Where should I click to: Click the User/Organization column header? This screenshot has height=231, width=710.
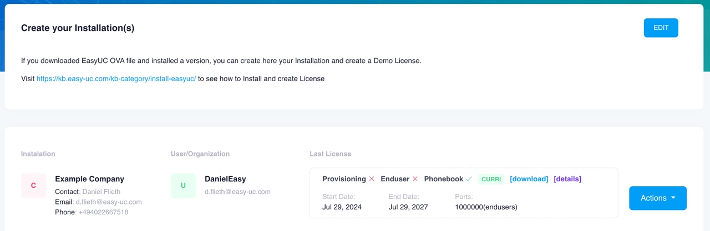(200, 154)
